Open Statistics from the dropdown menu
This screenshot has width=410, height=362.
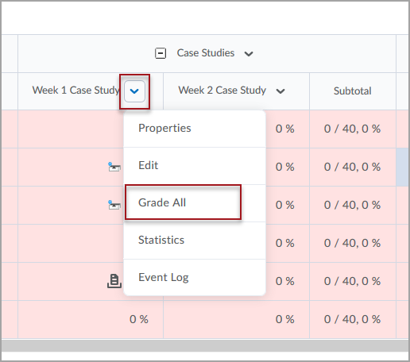coord(195,241)
